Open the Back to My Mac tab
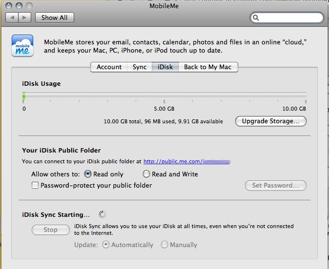Image resolution: width=329 pixels, height=269 pixels. click(208, 67)
